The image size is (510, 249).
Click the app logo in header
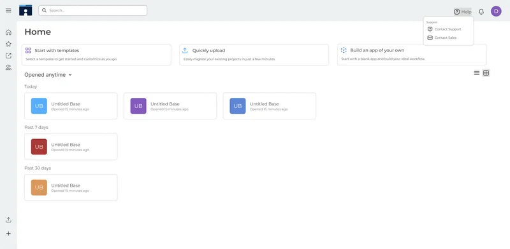[x=25, y=10]
